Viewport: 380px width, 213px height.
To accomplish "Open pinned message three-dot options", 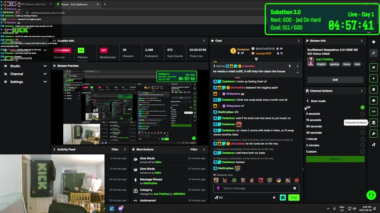I will tap(297, 66).
